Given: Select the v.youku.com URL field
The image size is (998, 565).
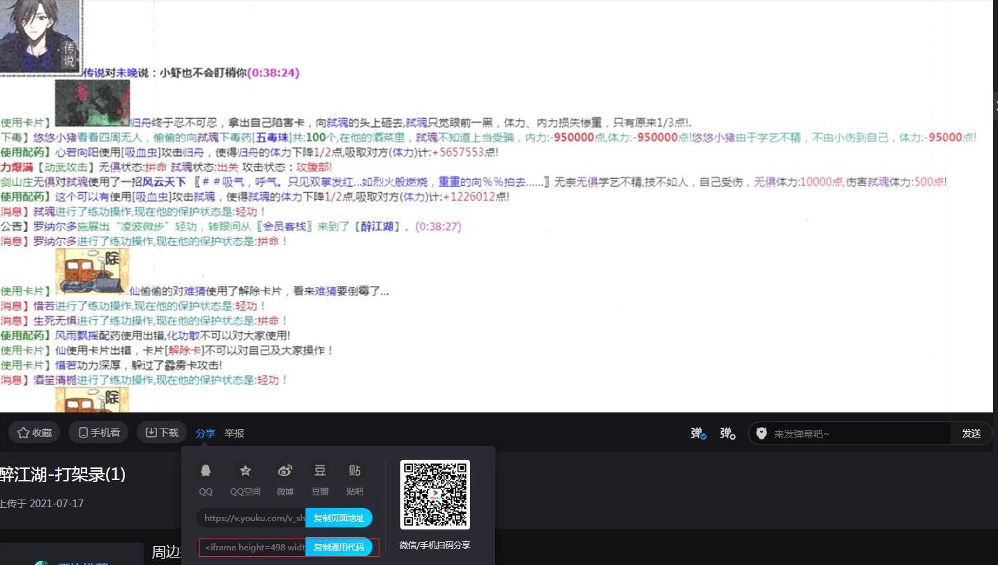Looking at the screenshot, I should point(251,518).
